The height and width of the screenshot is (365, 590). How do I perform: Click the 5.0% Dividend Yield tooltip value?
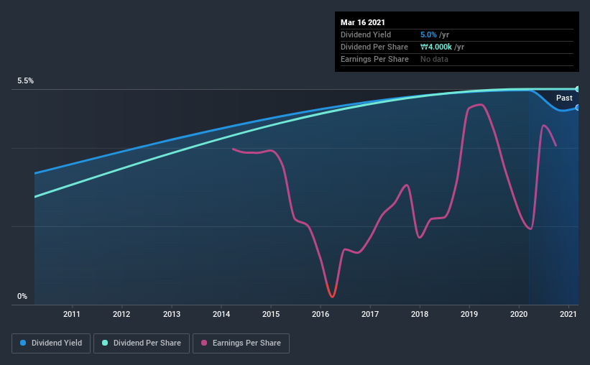(428, 34)
